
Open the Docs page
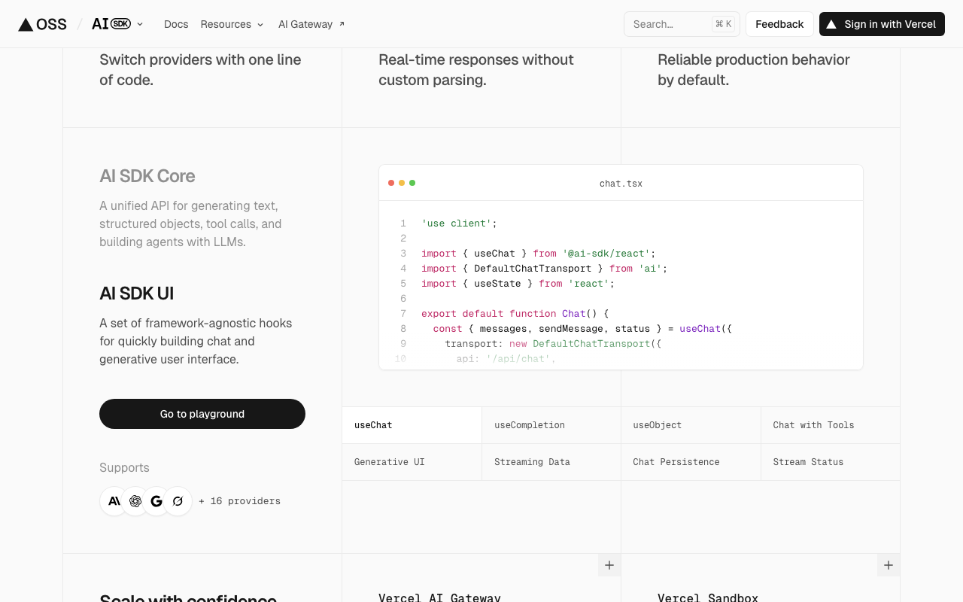point(176,24)
